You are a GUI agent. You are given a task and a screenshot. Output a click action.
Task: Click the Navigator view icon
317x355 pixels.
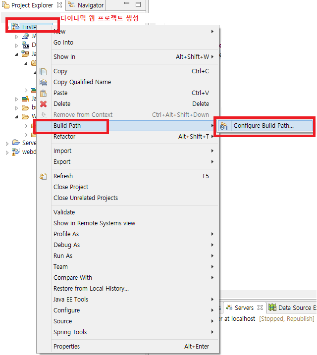click(x=72, y=5)
